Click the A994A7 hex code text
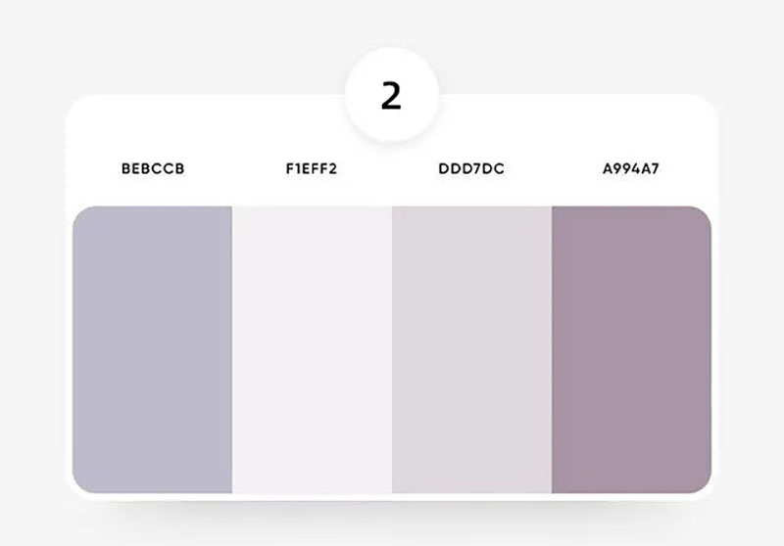The height and width of the screenshot is (546, 784). click(631, 169)
